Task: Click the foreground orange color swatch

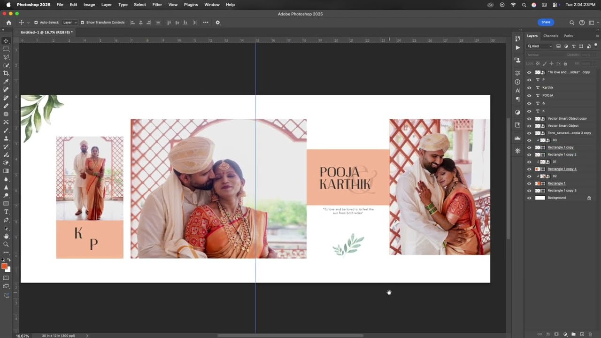Action: (4, 266)
